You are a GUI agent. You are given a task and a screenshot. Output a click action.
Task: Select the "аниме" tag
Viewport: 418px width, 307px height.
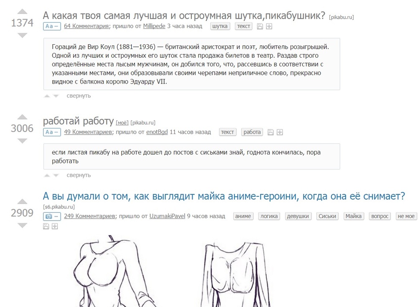click(243, 216)
